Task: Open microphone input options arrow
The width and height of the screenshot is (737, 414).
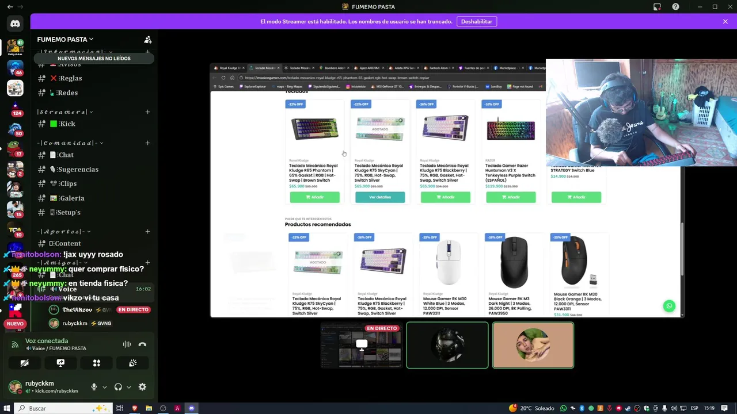Action: coord(104,387)
